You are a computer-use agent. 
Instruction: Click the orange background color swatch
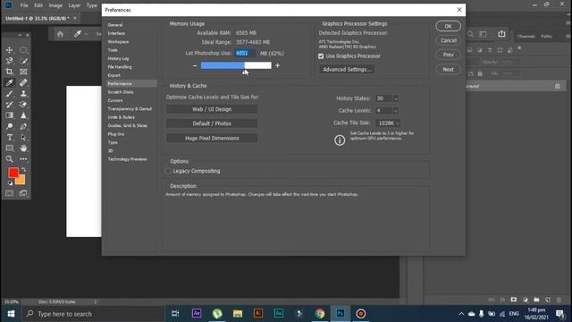tap(21, 181)
